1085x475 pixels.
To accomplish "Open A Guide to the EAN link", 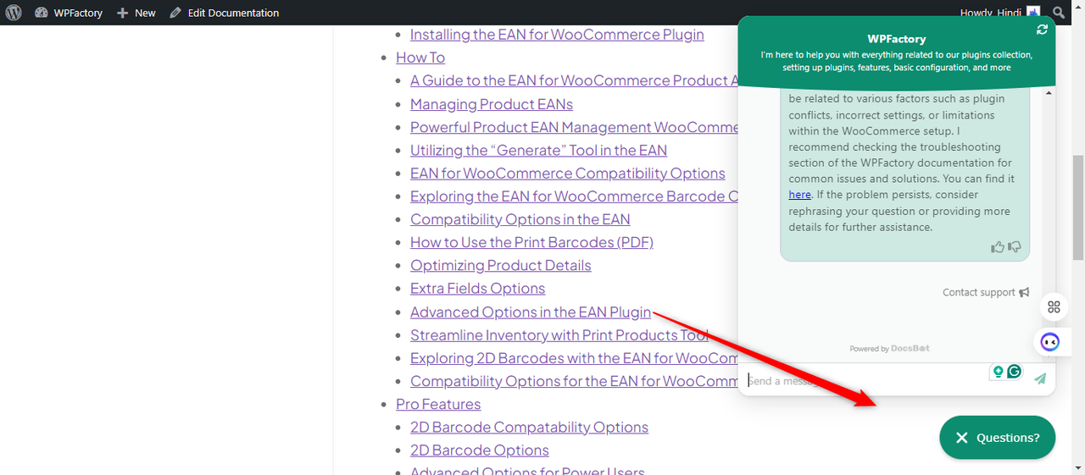I will [575, 80].
